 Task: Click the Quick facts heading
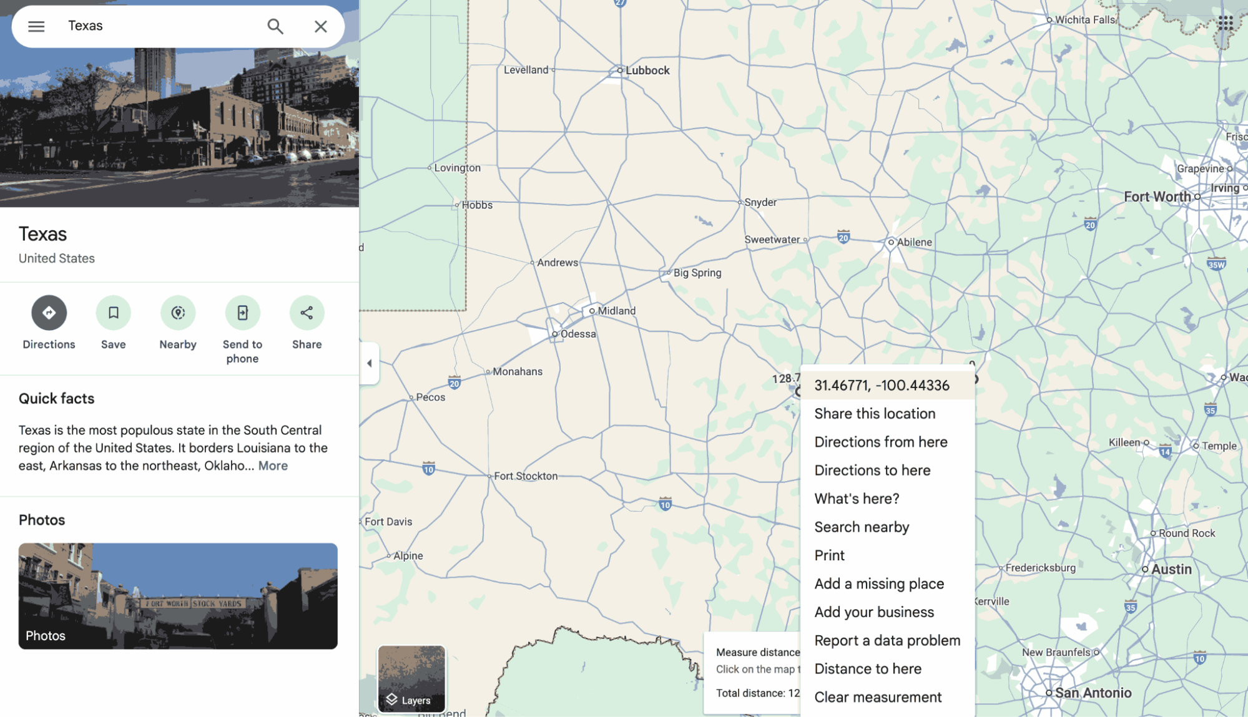56,399
